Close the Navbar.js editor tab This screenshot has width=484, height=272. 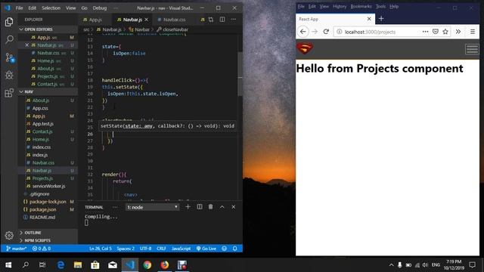point(146,20)
